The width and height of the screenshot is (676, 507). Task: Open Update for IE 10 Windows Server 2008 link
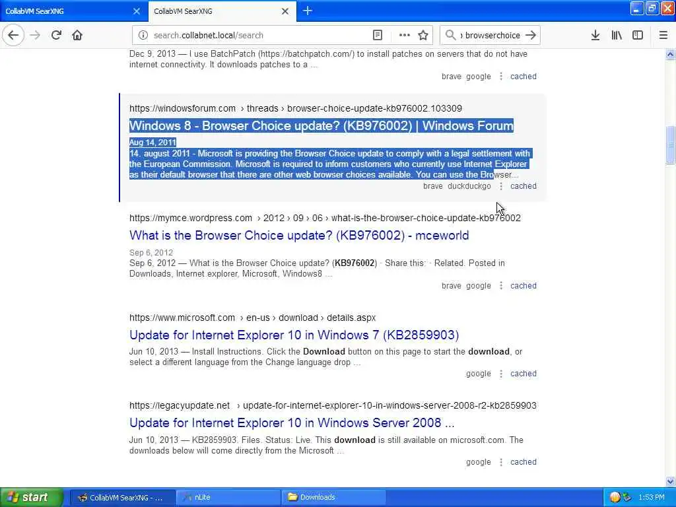(x=292, y=422)
